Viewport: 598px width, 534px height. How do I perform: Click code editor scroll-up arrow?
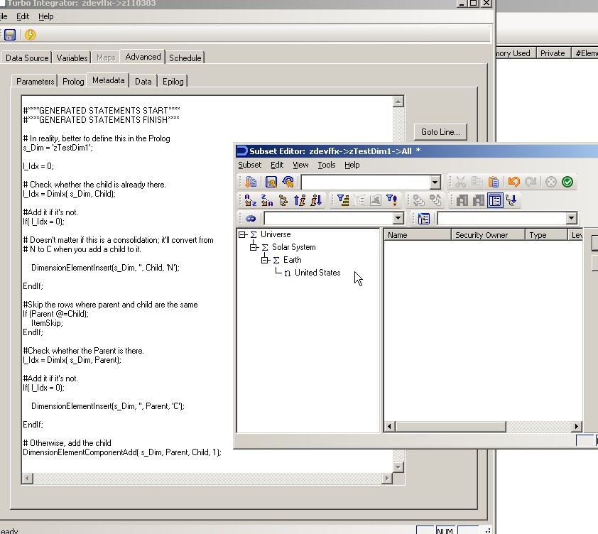pos(398,102)
